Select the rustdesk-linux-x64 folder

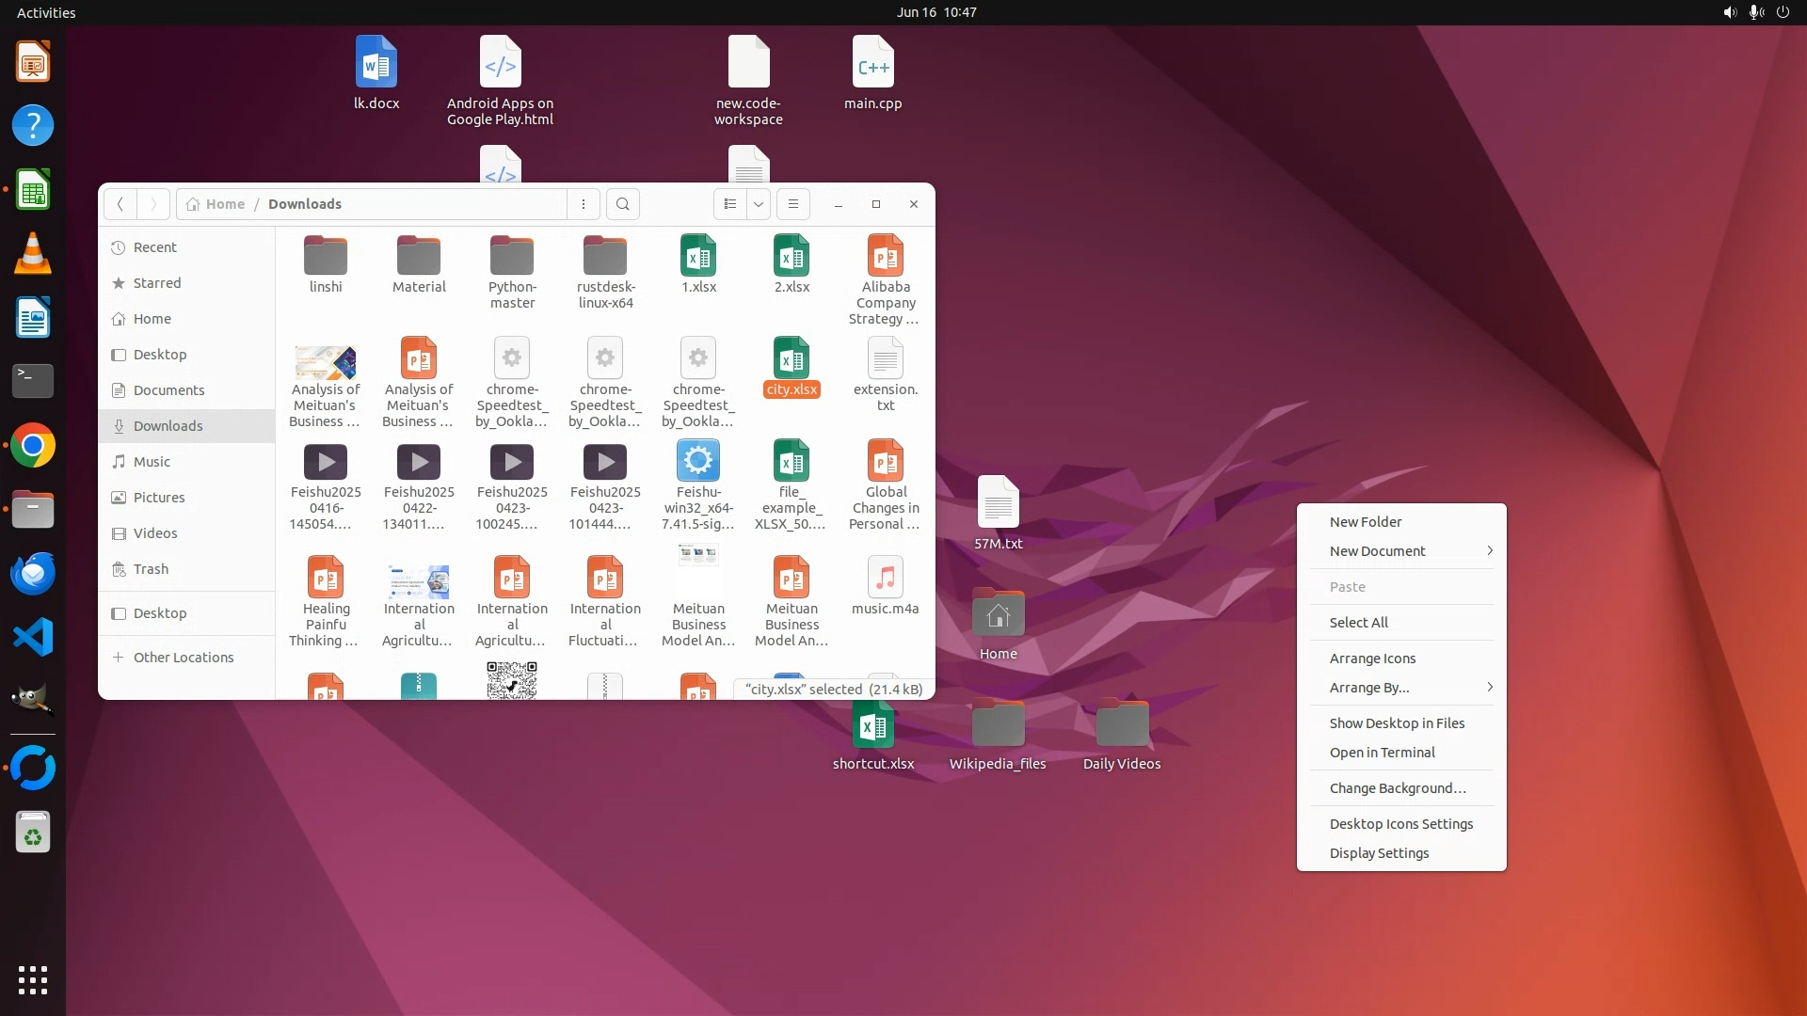(x=605, y=256)
